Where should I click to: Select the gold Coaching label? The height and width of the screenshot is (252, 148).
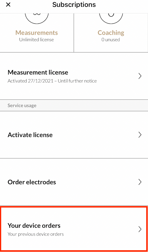click(111, 33)
